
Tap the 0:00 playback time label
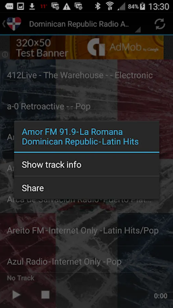(x=160, y=296)
